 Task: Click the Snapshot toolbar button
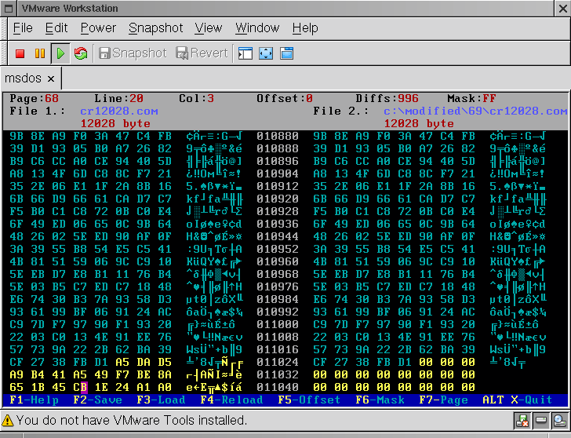click(x=132, y=53)
